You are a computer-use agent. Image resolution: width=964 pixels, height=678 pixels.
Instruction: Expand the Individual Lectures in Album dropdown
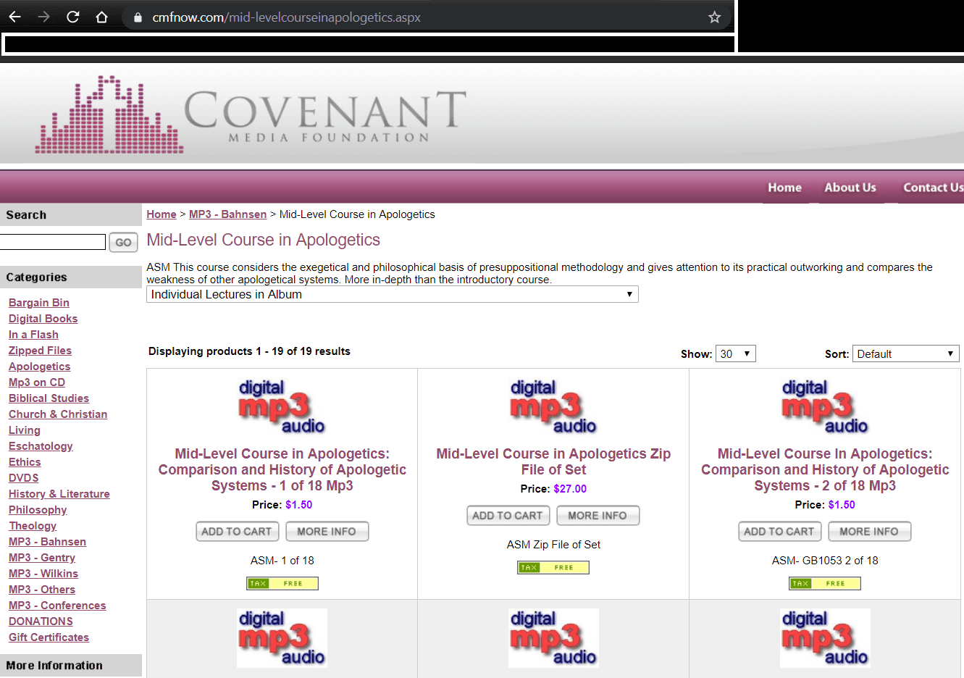(x=392, y=294)
